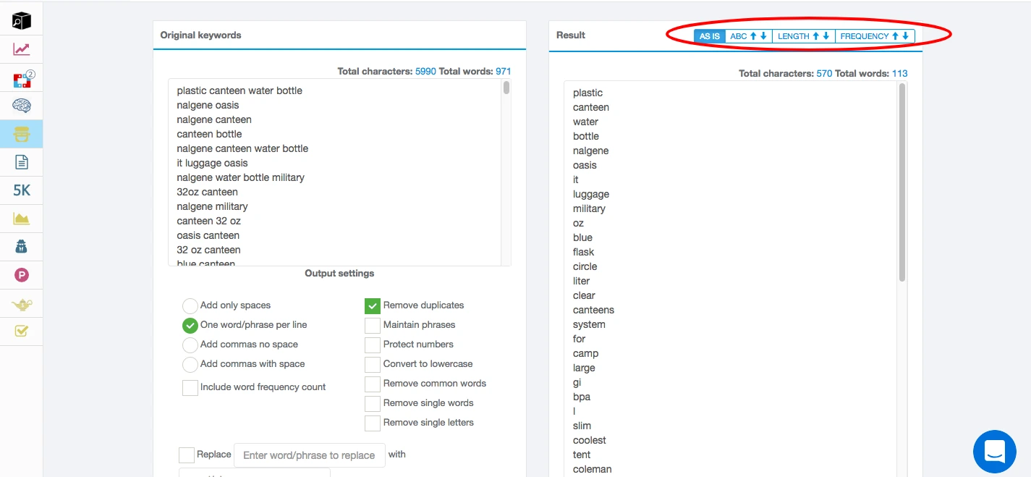Enable the Maintain phrases checkbox
The image size is (1031, 477).
372,325
